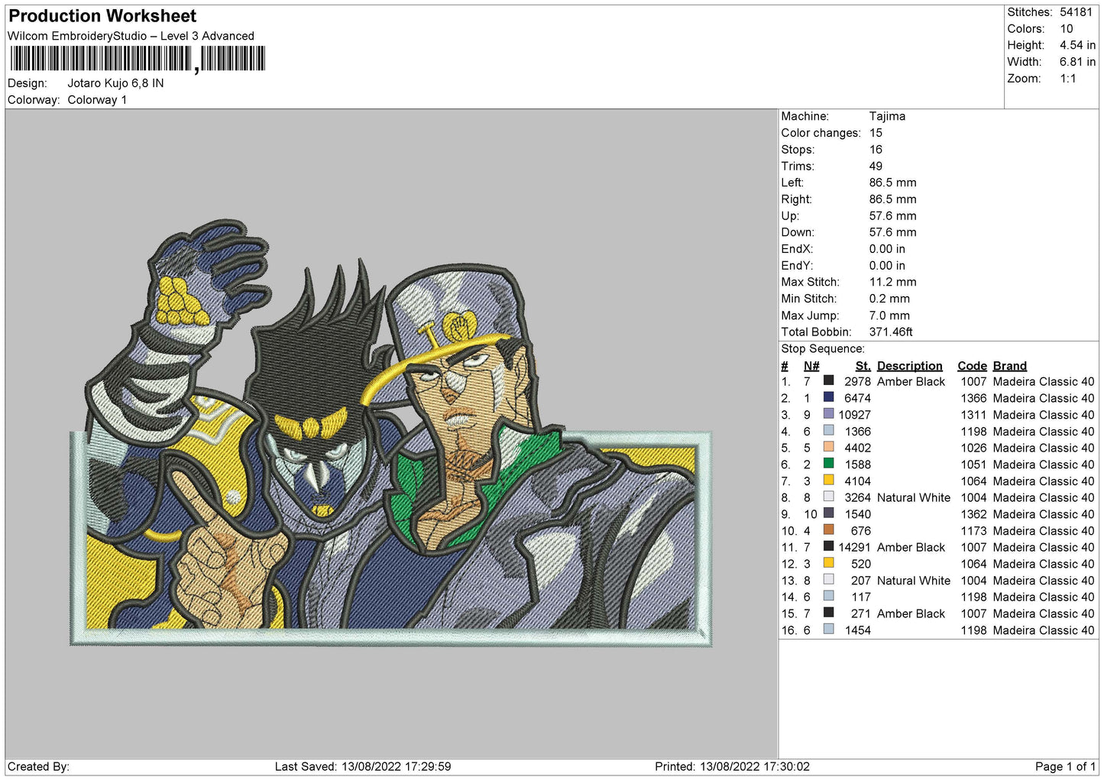This screenshot has width=1104, height=780.
Task: Click the 'Description' column header
Action: pyautogui.click(x=909, y=366)
